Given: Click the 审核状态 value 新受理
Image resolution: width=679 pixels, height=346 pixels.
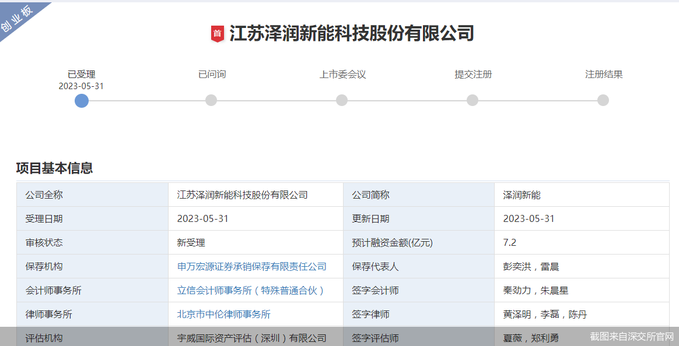Looking at the screenshot, I should [x=191, y=242].
